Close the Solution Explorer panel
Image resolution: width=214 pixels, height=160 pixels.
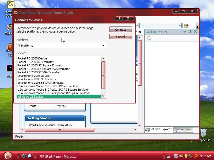point(196,32)
